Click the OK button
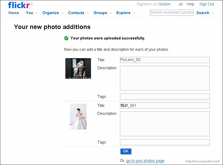 pyautogui.click(x=126, y=151)
